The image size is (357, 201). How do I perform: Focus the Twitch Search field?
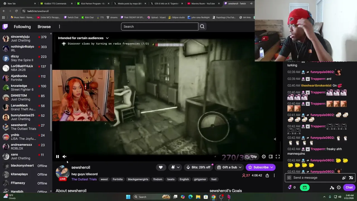160,27
